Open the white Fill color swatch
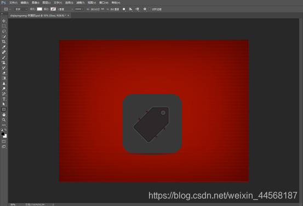303x206 pixels. pos(39,9)
